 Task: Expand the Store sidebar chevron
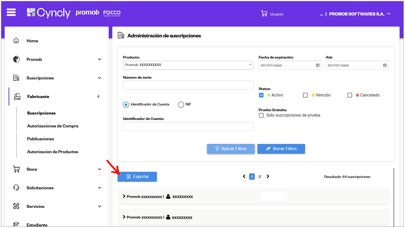click(x=100, y=169)
